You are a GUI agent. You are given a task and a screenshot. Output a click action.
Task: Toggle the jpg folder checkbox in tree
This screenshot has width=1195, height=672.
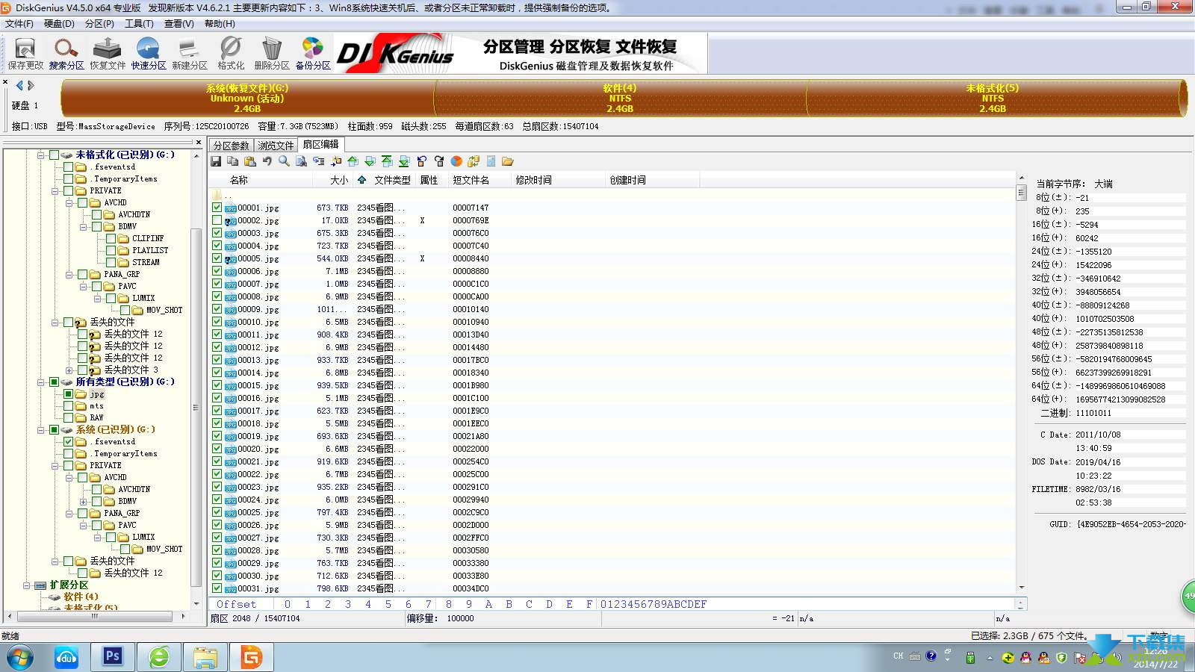click(x=68, y=393)
